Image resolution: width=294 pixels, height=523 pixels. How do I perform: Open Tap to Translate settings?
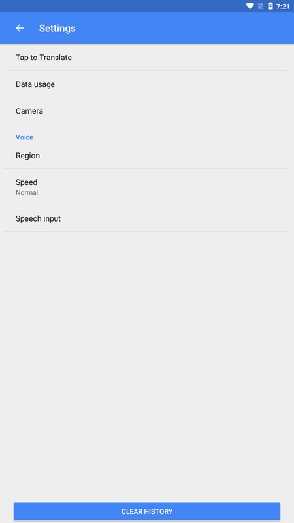tap(147, 58)
